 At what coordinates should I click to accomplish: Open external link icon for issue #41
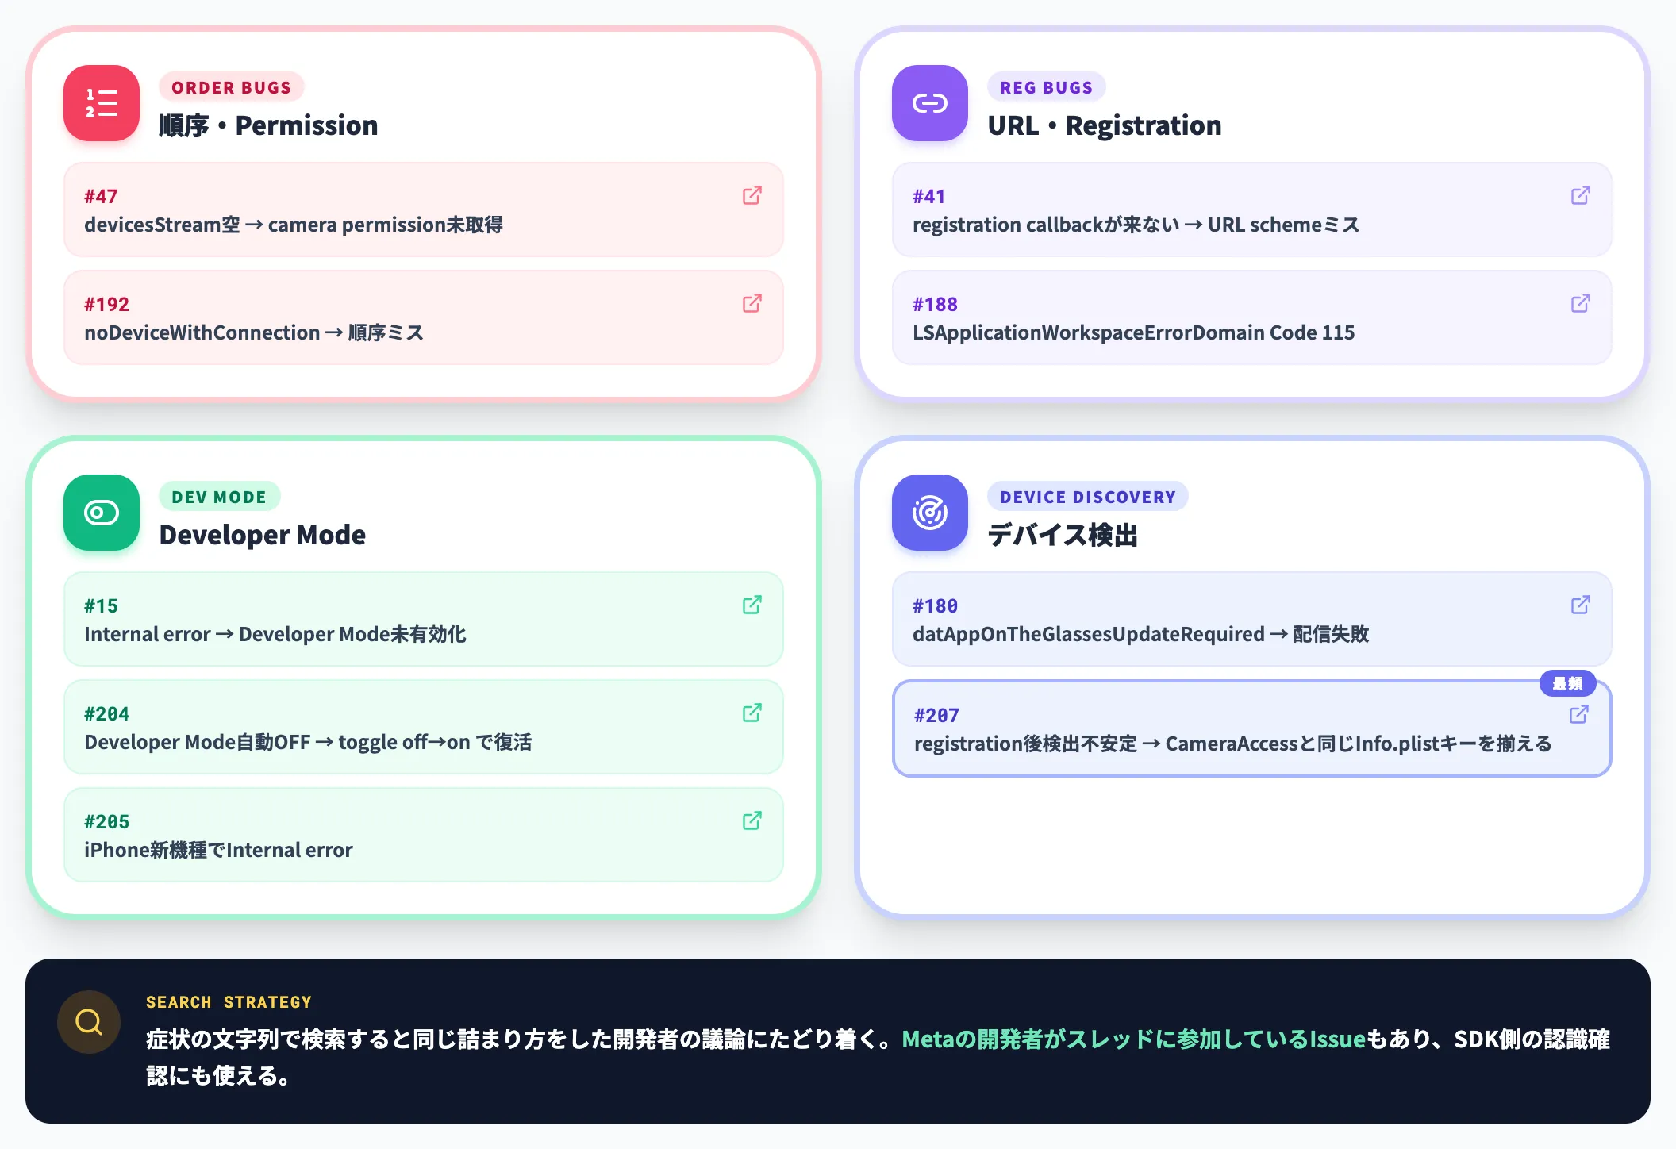tap(1580, 195)
